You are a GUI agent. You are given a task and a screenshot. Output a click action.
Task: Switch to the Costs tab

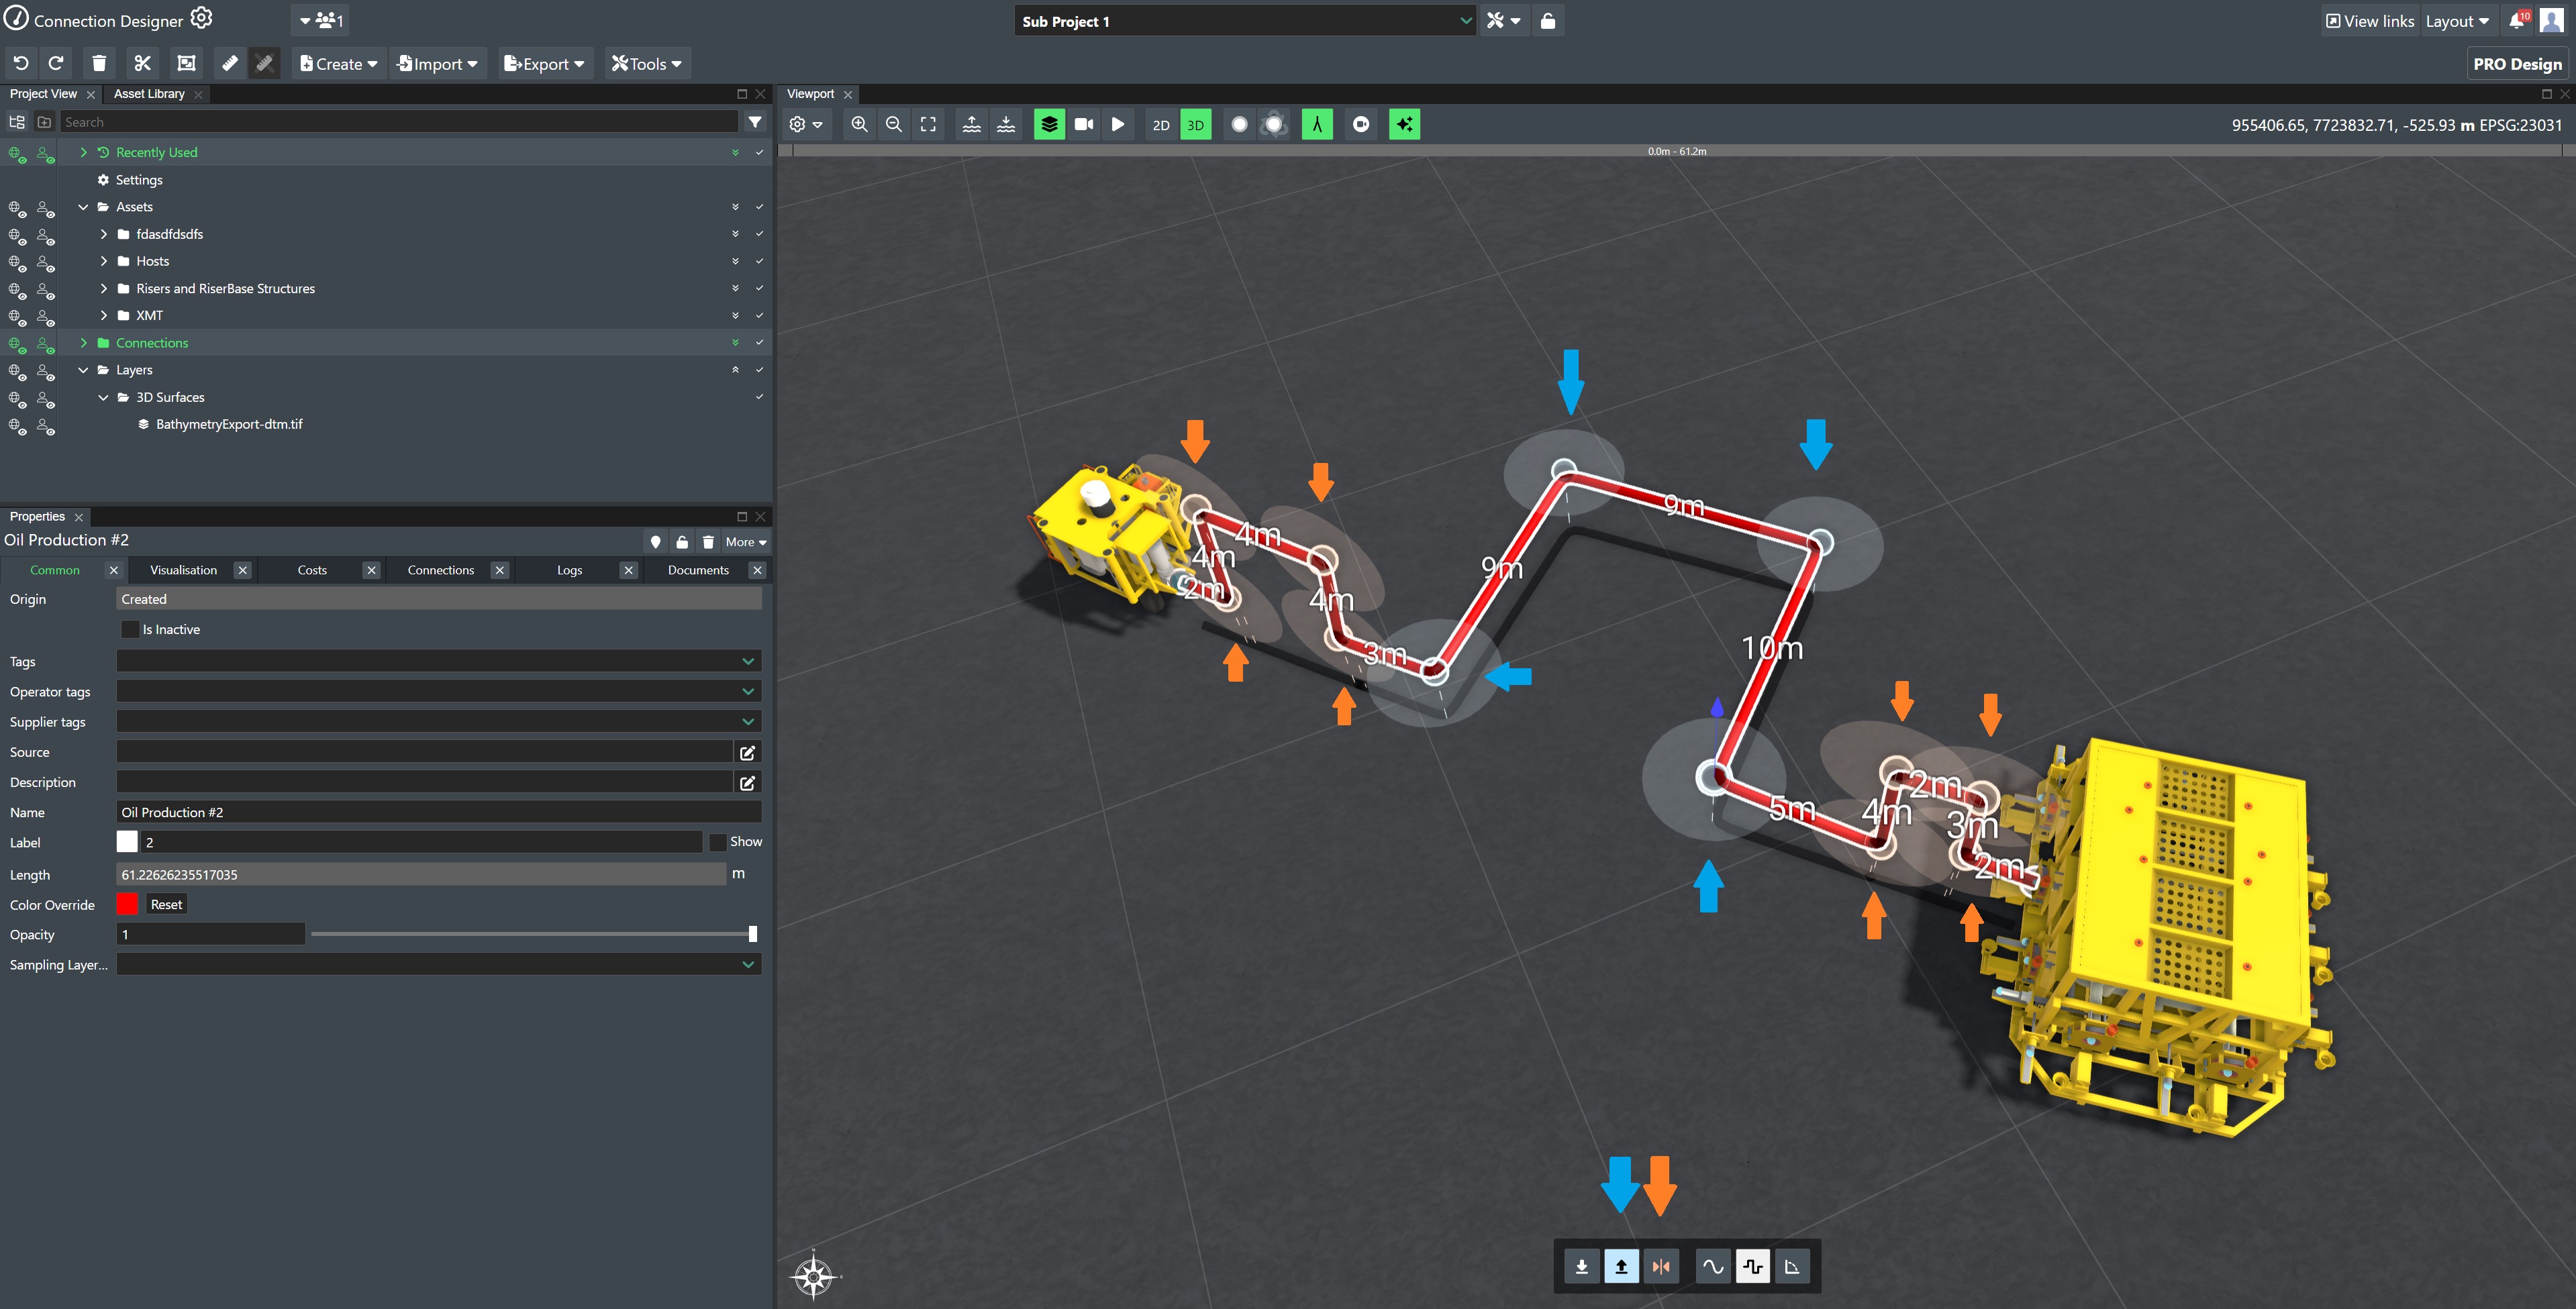(312, 570)
